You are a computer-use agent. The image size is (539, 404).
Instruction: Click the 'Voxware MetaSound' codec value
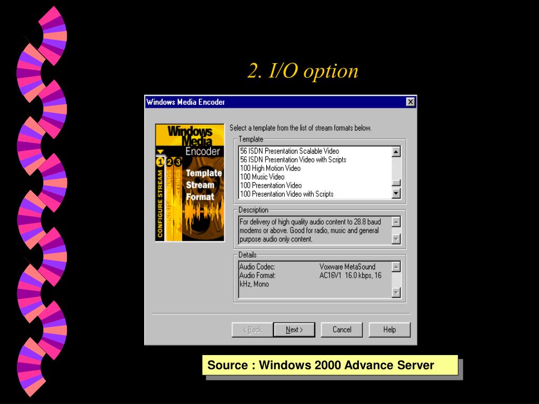coord(347,267)
